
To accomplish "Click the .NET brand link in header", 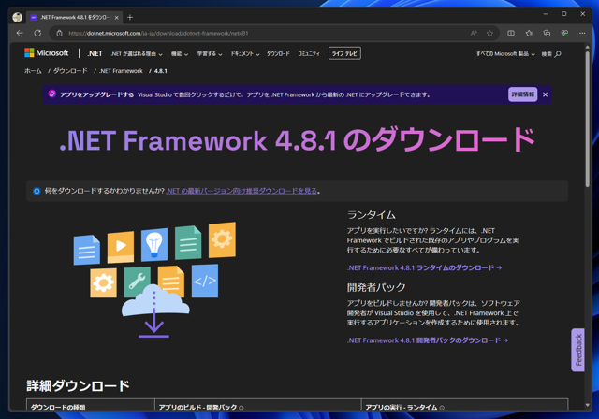I will click(x=95, y=54).
